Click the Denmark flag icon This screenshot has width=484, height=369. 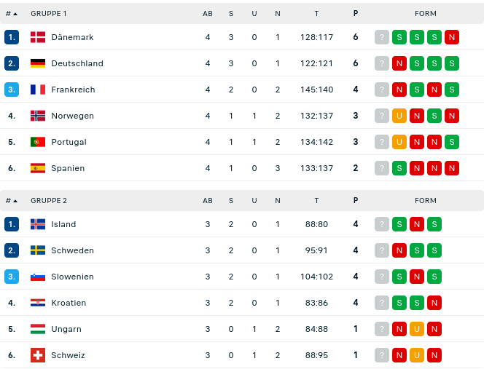(x=38, y=37)
